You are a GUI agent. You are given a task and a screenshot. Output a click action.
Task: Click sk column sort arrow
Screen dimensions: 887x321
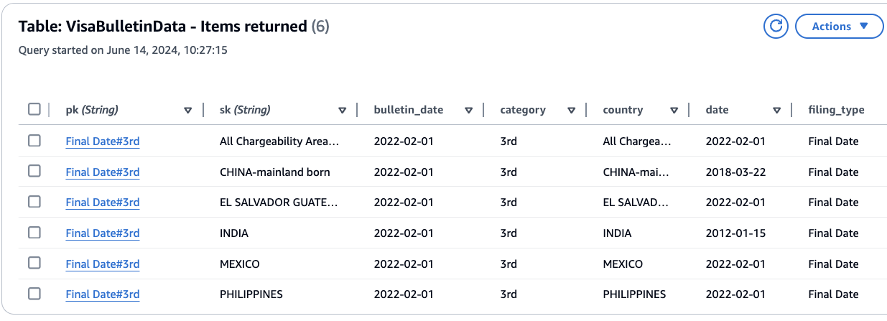coord(343,111)
